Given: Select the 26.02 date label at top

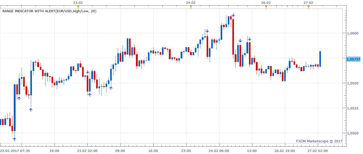Looking at the screenshot, I should 266,3.
